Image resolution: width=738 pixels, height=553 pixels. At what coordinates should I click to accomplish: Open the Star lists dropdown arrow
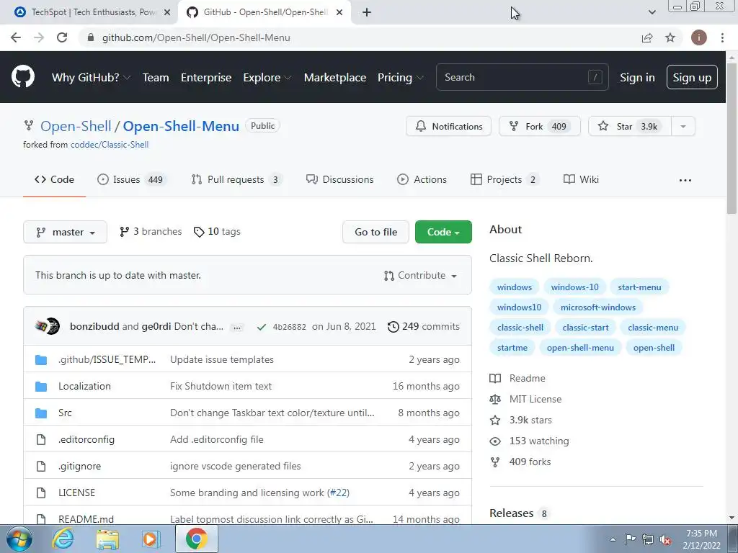[x=683, y=127]
